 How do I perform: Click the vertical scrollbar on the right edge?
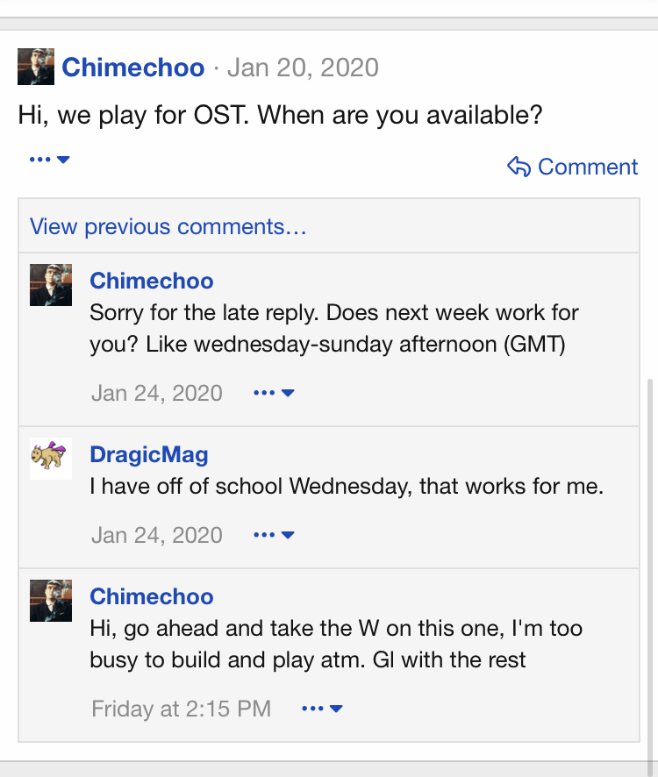tap(650, 574)
